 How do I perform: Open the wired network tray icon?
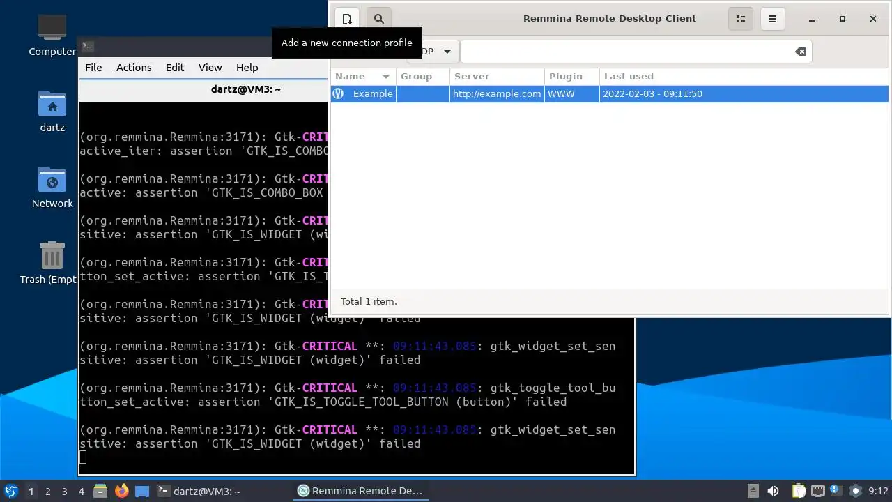coord(817,491)
